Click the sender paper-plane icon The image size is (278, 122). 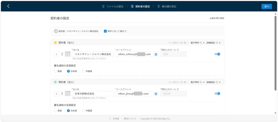pos(56,31)
